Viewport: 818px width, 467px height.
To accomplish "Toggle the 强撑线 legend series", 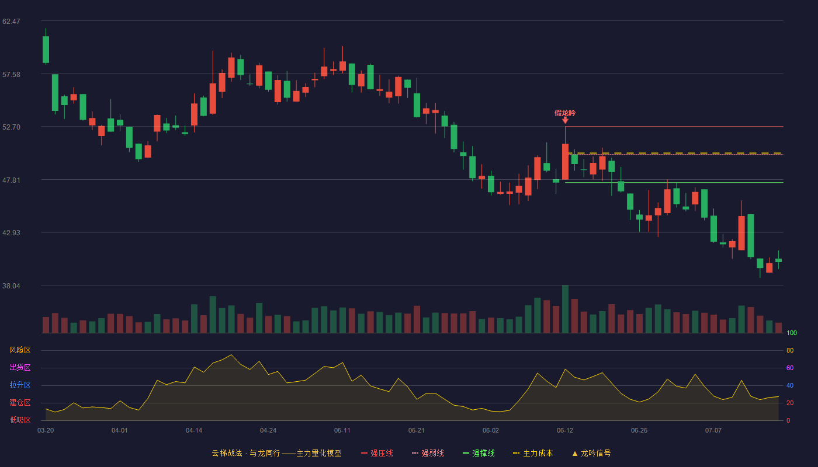I will (479, 453).
